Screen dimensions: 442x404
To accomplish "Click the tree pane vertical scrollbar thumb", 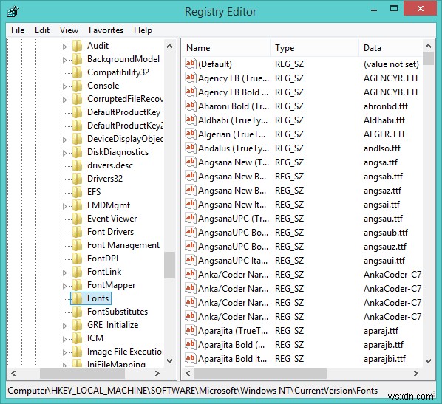I will point(170,265).
